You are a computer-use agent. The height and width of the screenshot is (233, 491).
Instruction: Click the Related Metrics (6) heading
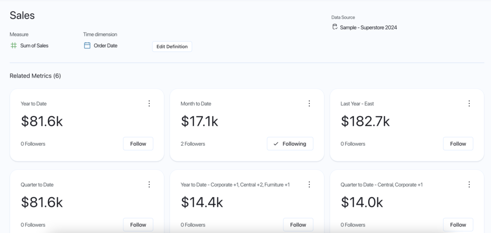pos(35,76)
